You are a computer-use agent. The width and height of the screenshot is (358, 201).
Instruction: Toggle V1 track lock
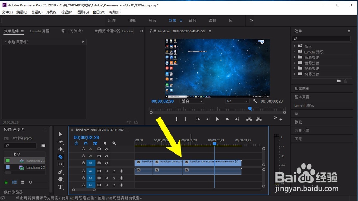click(x=83, y=163)
